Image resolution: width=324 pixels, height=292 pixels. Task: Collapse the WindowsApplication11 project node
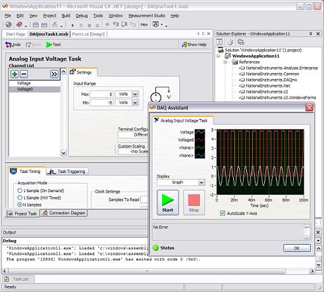click(x=218, y=56)
